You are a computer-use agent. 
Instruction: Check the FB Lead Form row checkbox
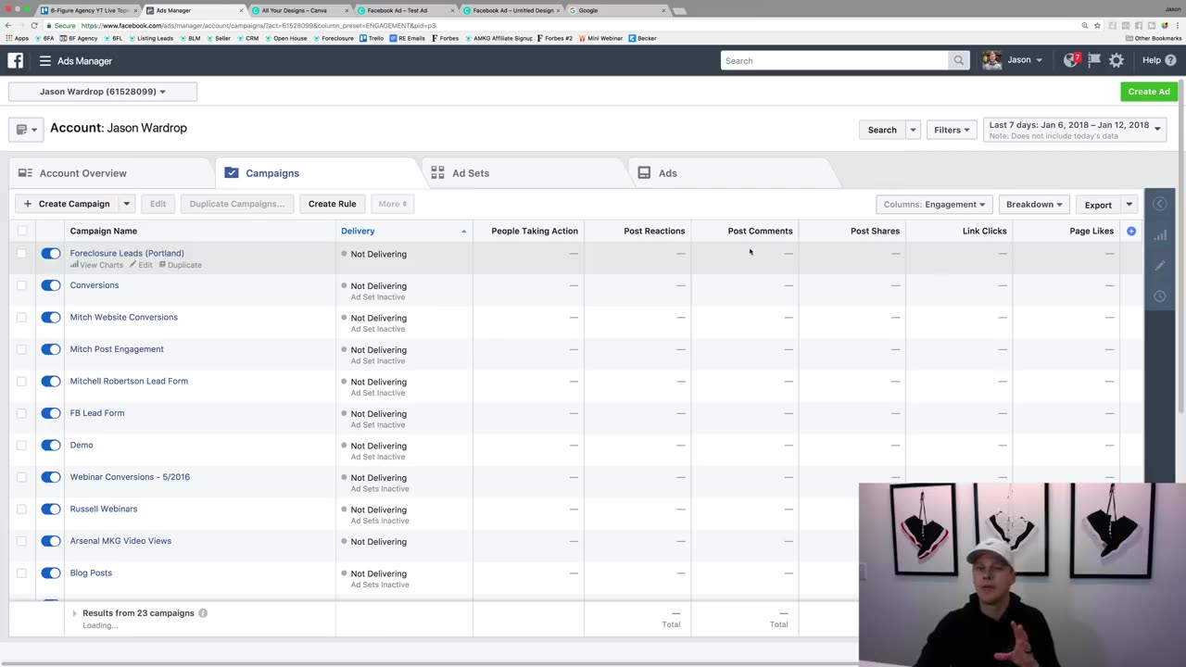tap(22, 413)
